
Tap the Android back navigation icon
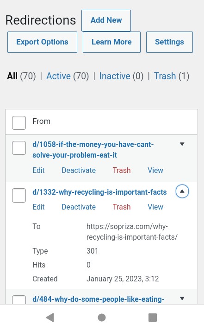pyautogui.click(x=50, y=318)
